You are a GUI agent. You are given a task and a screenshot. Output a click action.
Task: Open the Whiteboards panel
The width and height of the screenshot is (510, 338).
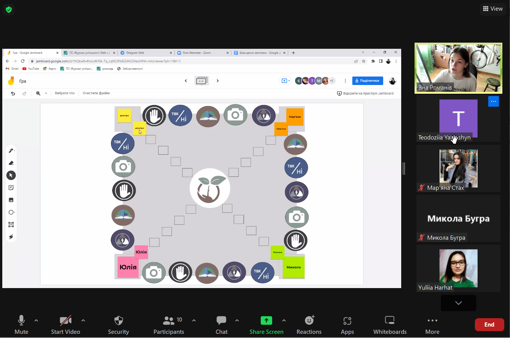[x=390, y=320]
